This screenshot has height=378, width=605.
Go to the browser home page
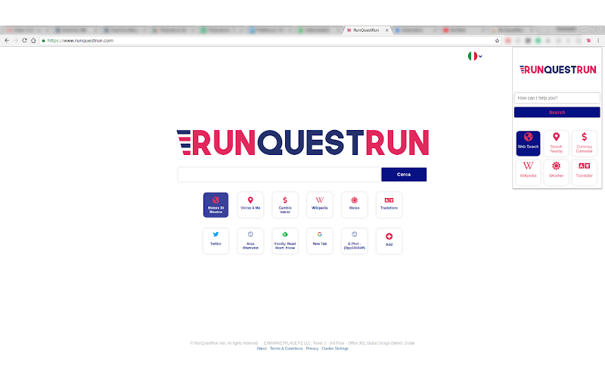click(x=33, y=41)
